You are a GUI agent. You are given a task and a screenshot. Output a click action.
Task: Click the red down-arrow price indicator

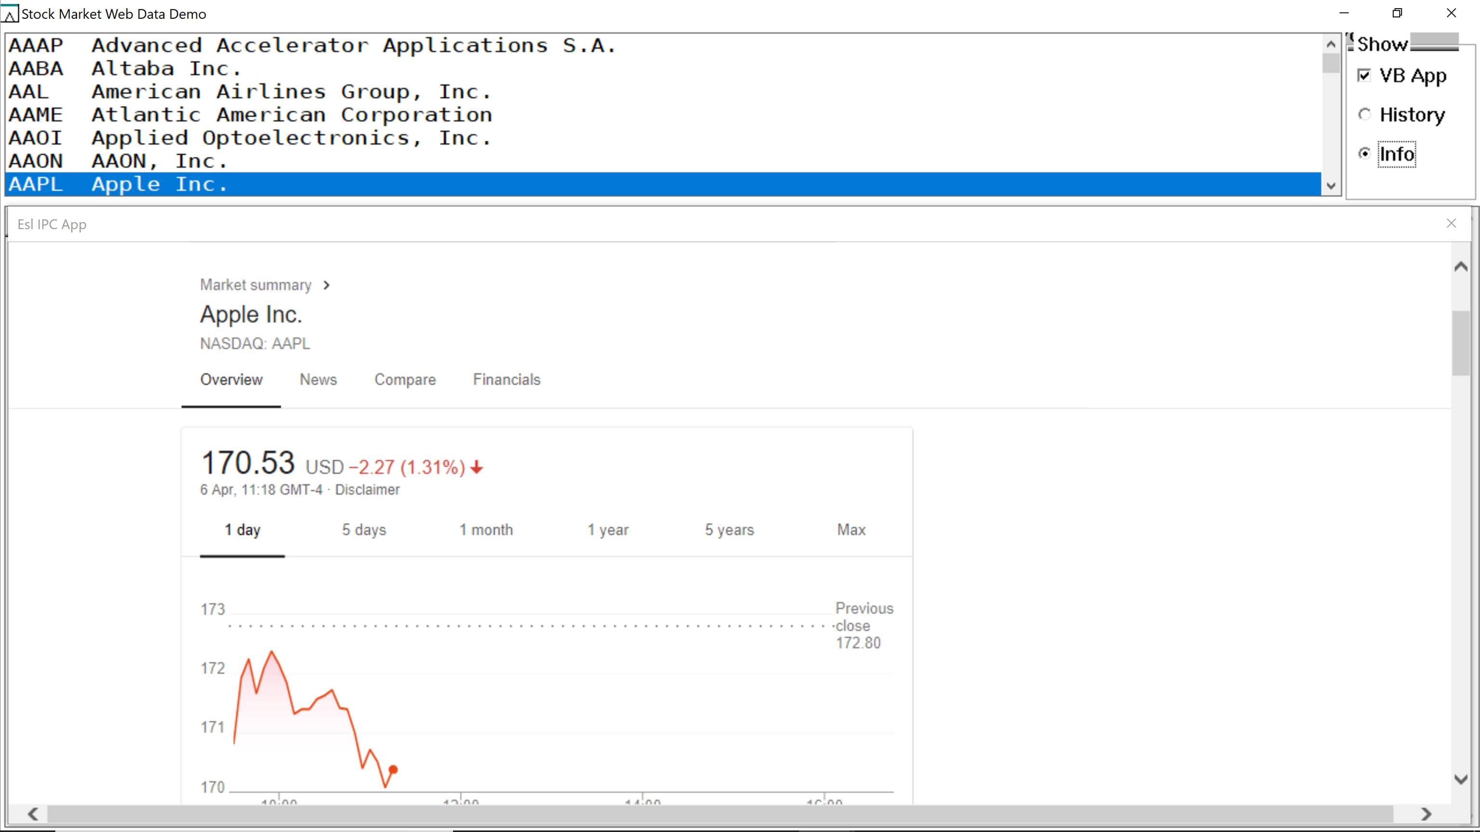[x=476, y=468]
